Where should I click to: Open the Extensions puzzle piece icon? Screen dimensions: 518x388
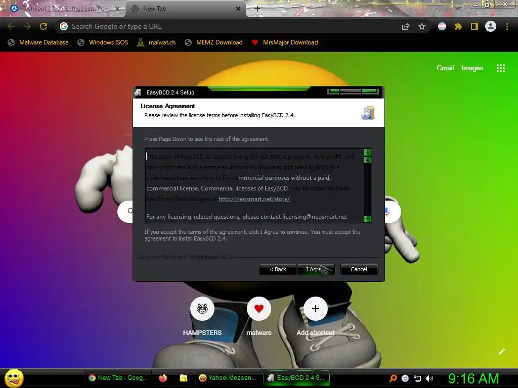(458, 26)
